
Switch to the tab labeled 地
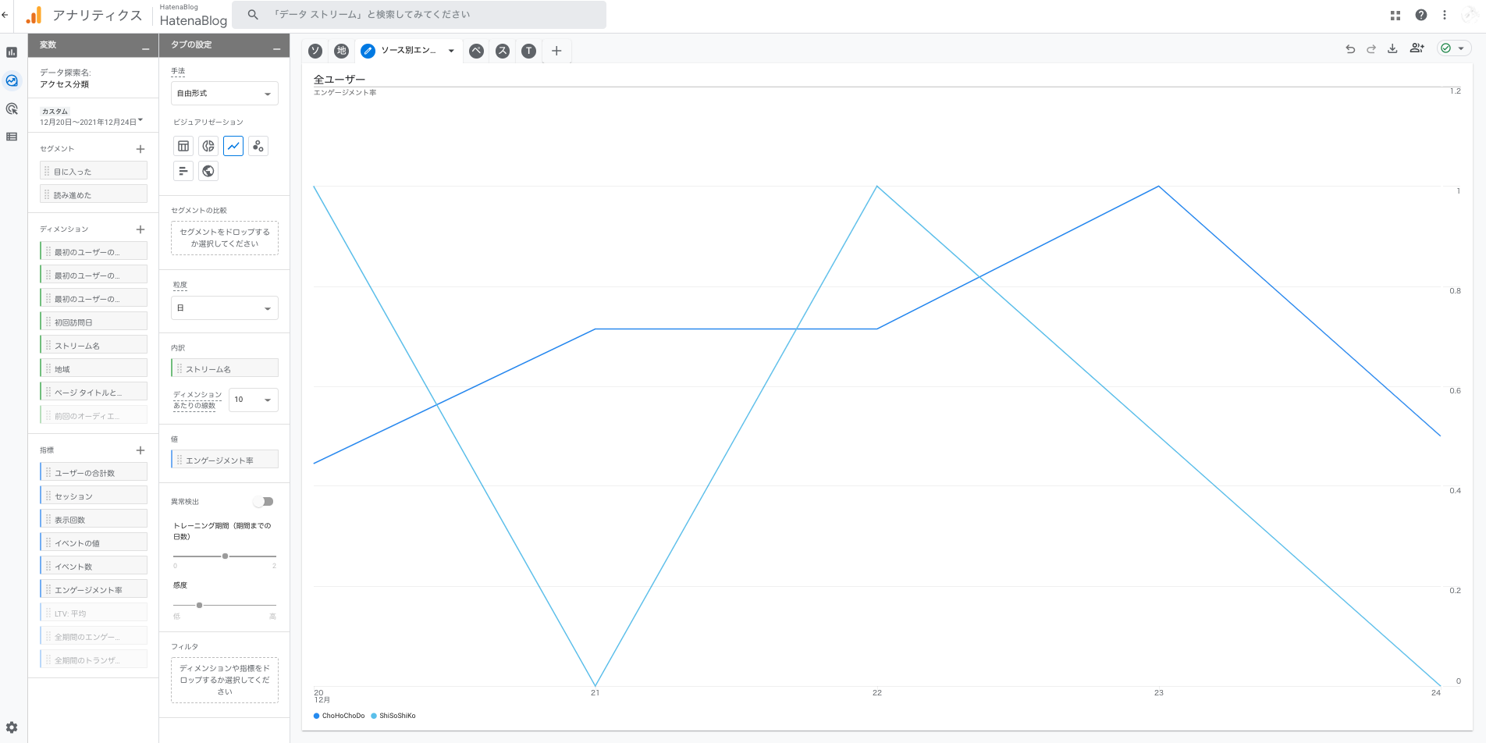tap(341, 51)
